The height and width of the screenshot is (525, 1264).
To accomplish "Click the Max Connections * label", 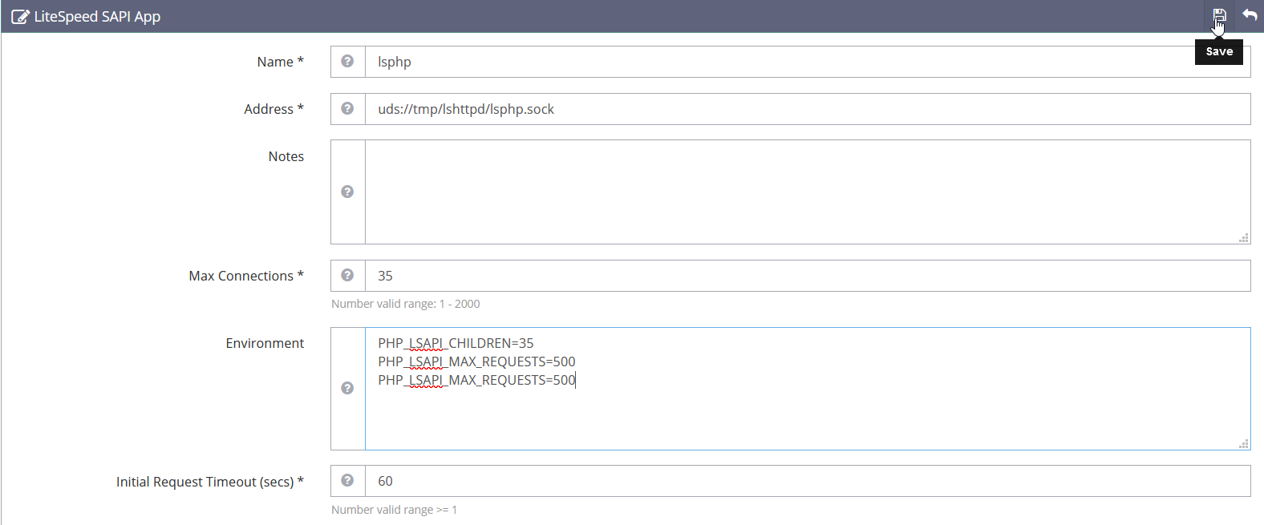I will pos(246,276).
